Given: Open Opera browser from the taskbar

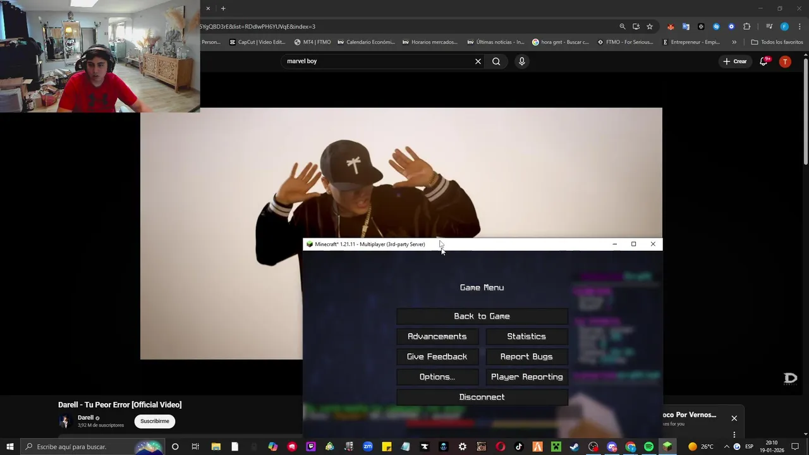Looking at the screenshot, I should tap(500, 447).
